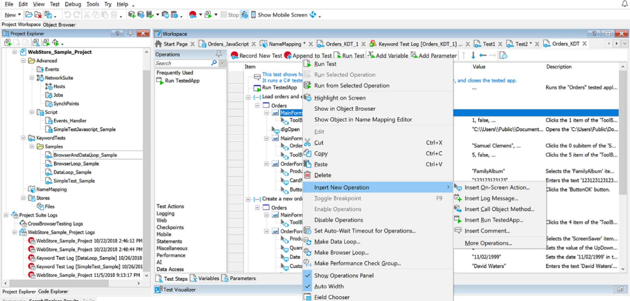Click the Record New Test icon
This screenshot has height=301, width=630.
pos(234,56)
